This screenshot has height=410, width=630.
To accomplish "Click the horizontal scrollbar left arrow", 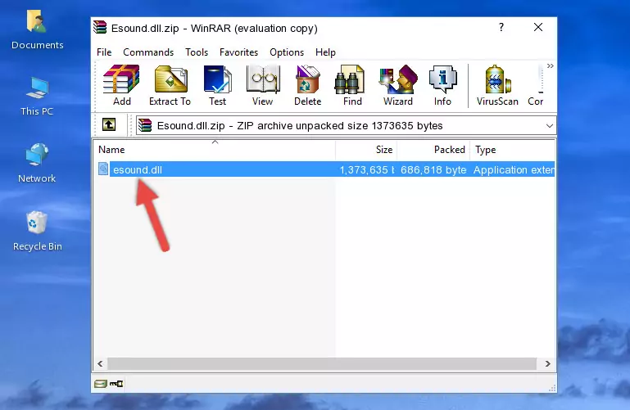I will [x=101, y=363].
